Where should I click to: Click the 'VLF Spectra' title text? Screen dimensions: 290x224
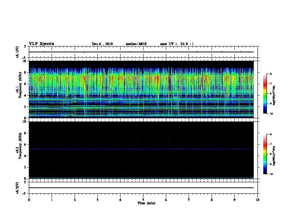click(x=41, y=44)
